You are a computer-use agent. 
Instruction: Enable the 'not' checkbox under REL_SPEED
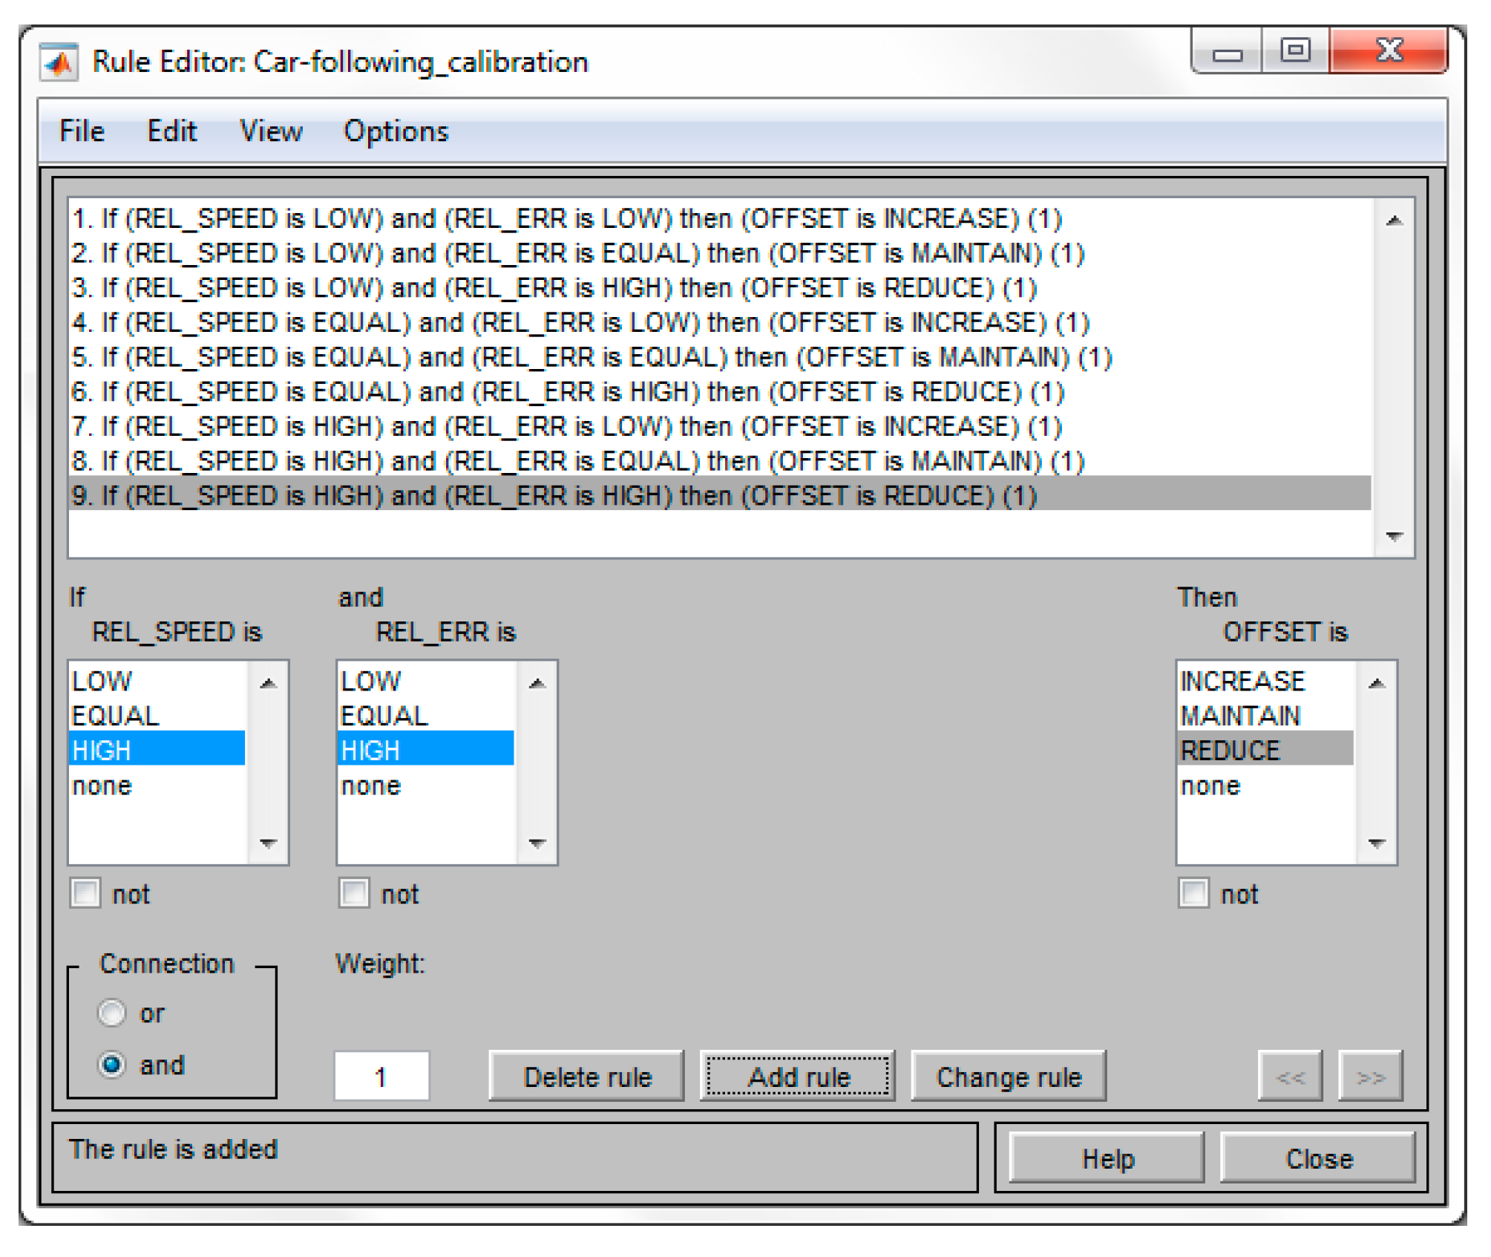pyautogui.click(x=85, y=893)
